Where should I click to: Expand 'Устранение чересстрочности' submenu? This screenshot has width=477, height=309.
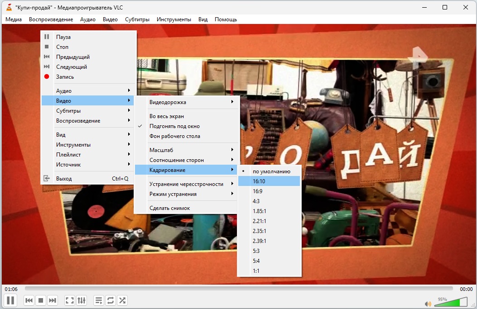tap(186, 184)
